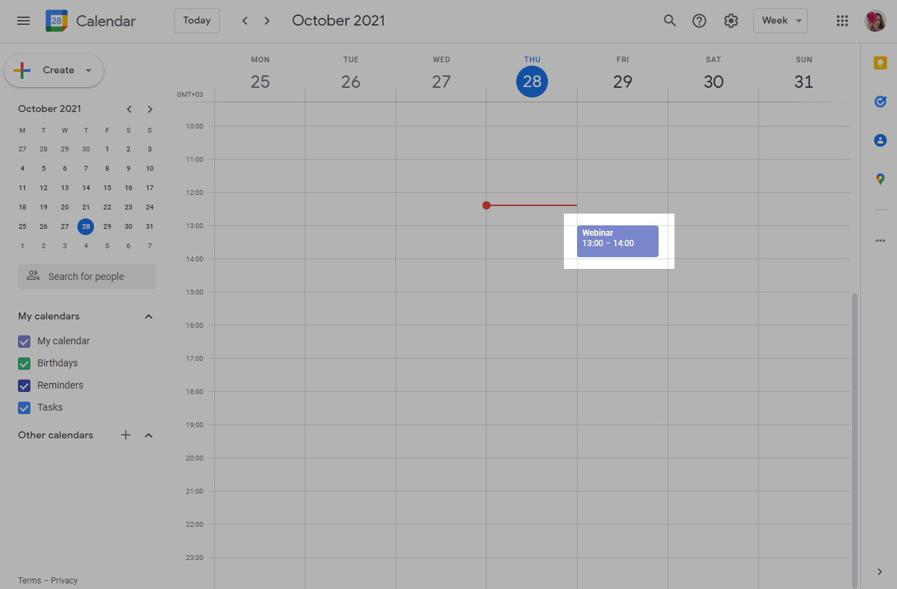897x589 pixels.
Task: Select October 10 in mini calendar
Action: click(149, 169)
